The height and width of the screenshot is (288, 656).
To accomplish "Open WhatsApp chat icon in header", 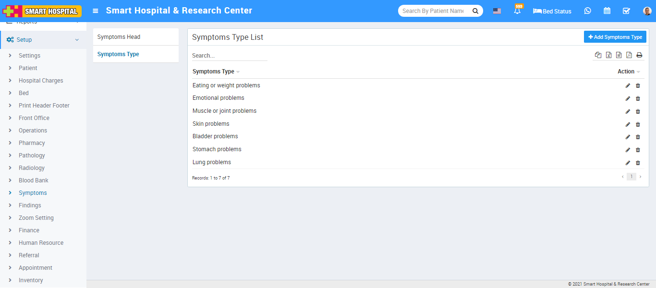I will tap(588, 11).
